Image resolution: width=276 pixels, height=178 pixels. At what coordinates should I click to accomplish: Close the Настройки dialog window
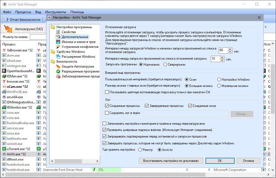click(x=259, y=17)
